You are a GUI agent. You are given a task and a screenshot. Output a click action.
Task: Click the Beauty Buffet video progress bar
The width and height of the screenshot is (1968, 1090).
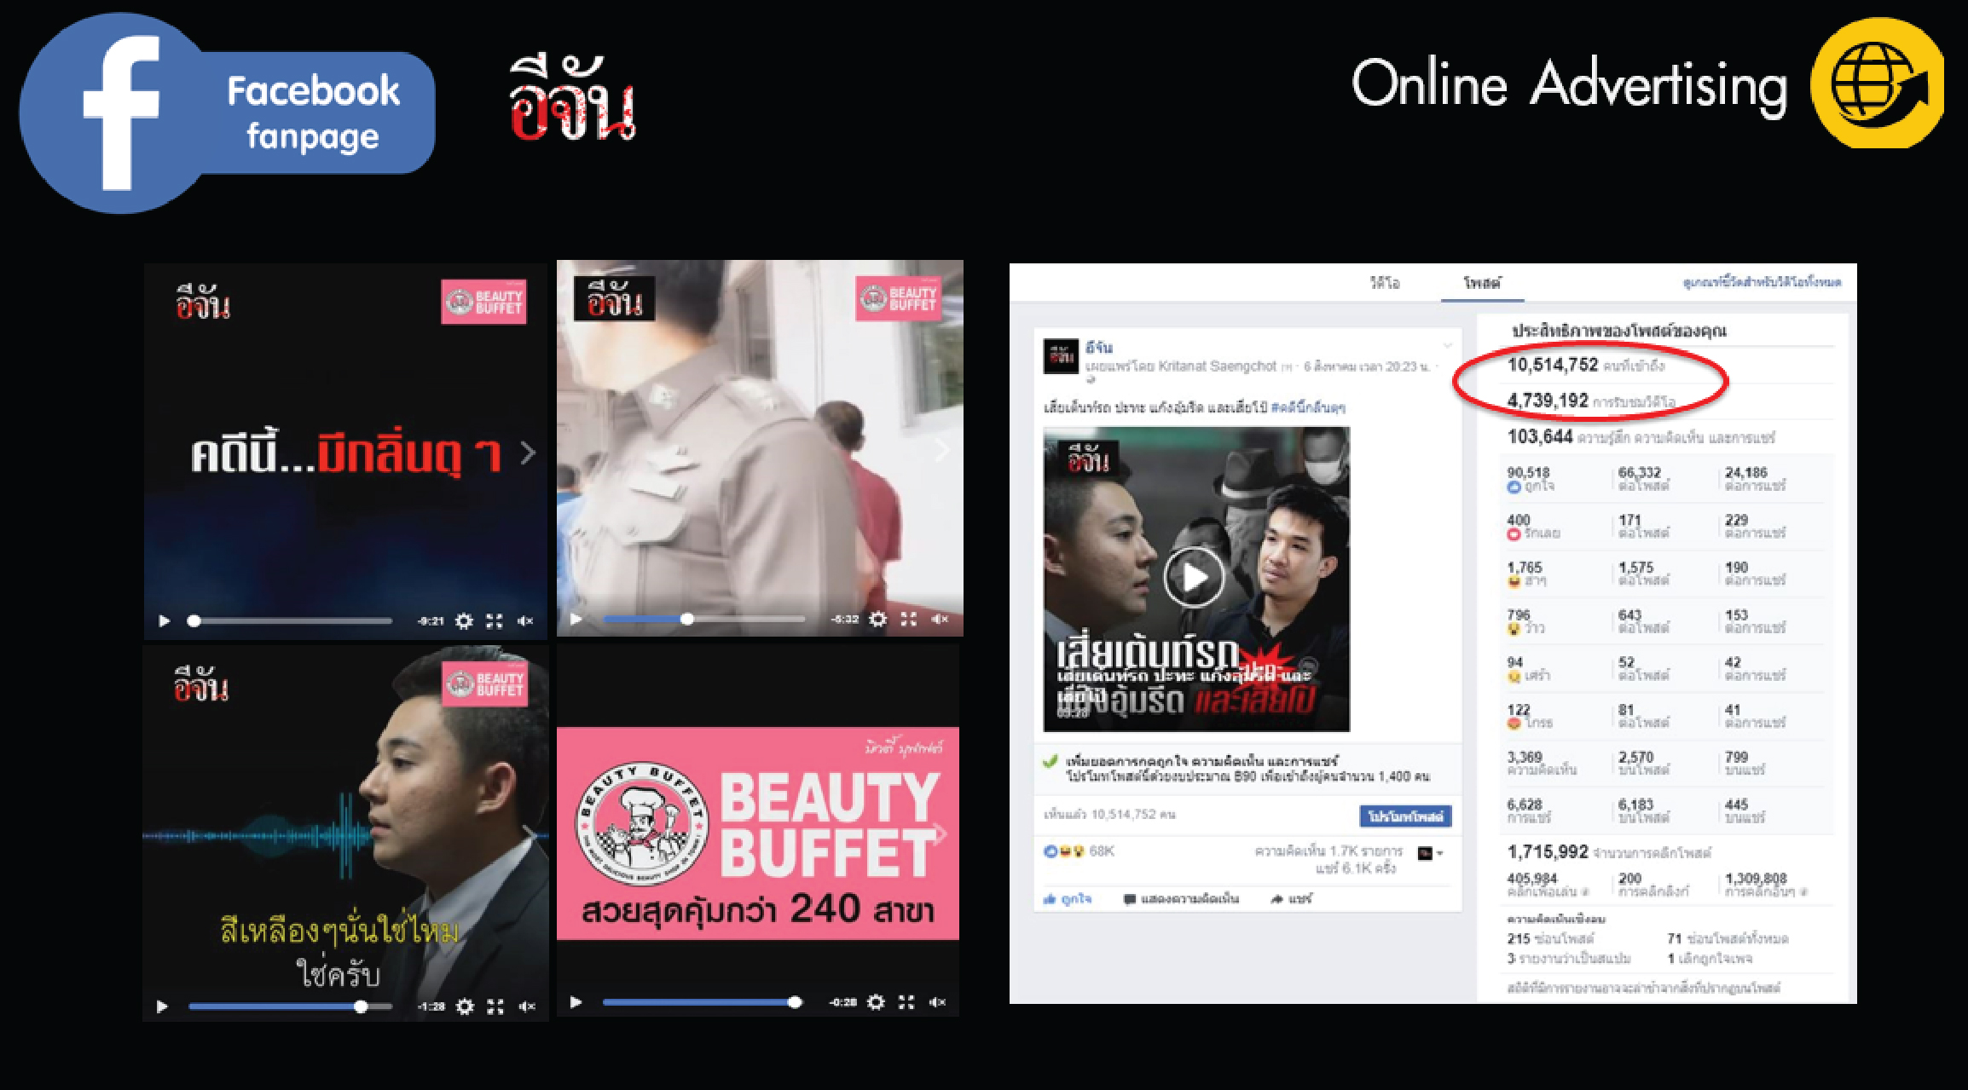tap(703, 1002)
